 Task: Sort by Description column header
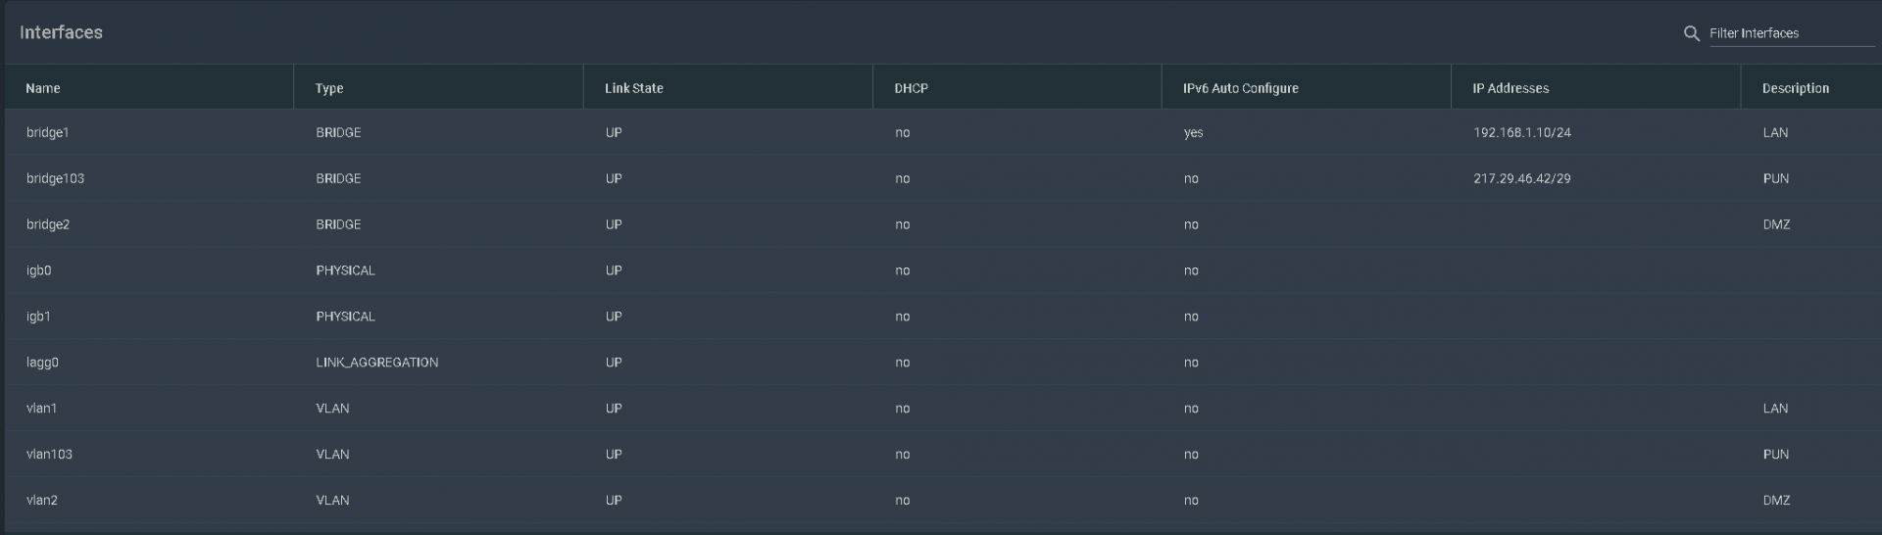1796,88
